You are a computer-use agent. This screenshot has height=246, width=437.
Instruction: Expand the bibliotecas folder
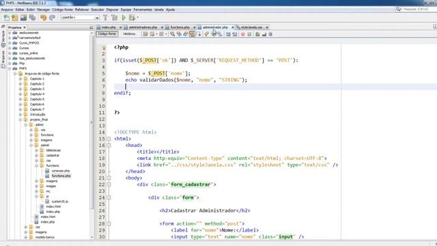[x=36, y=150]
